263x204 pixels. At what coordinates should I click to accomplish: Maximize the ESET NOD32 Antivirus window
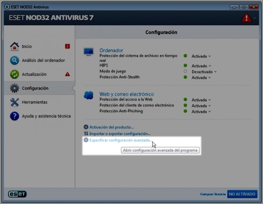click(x=244, y=7)
